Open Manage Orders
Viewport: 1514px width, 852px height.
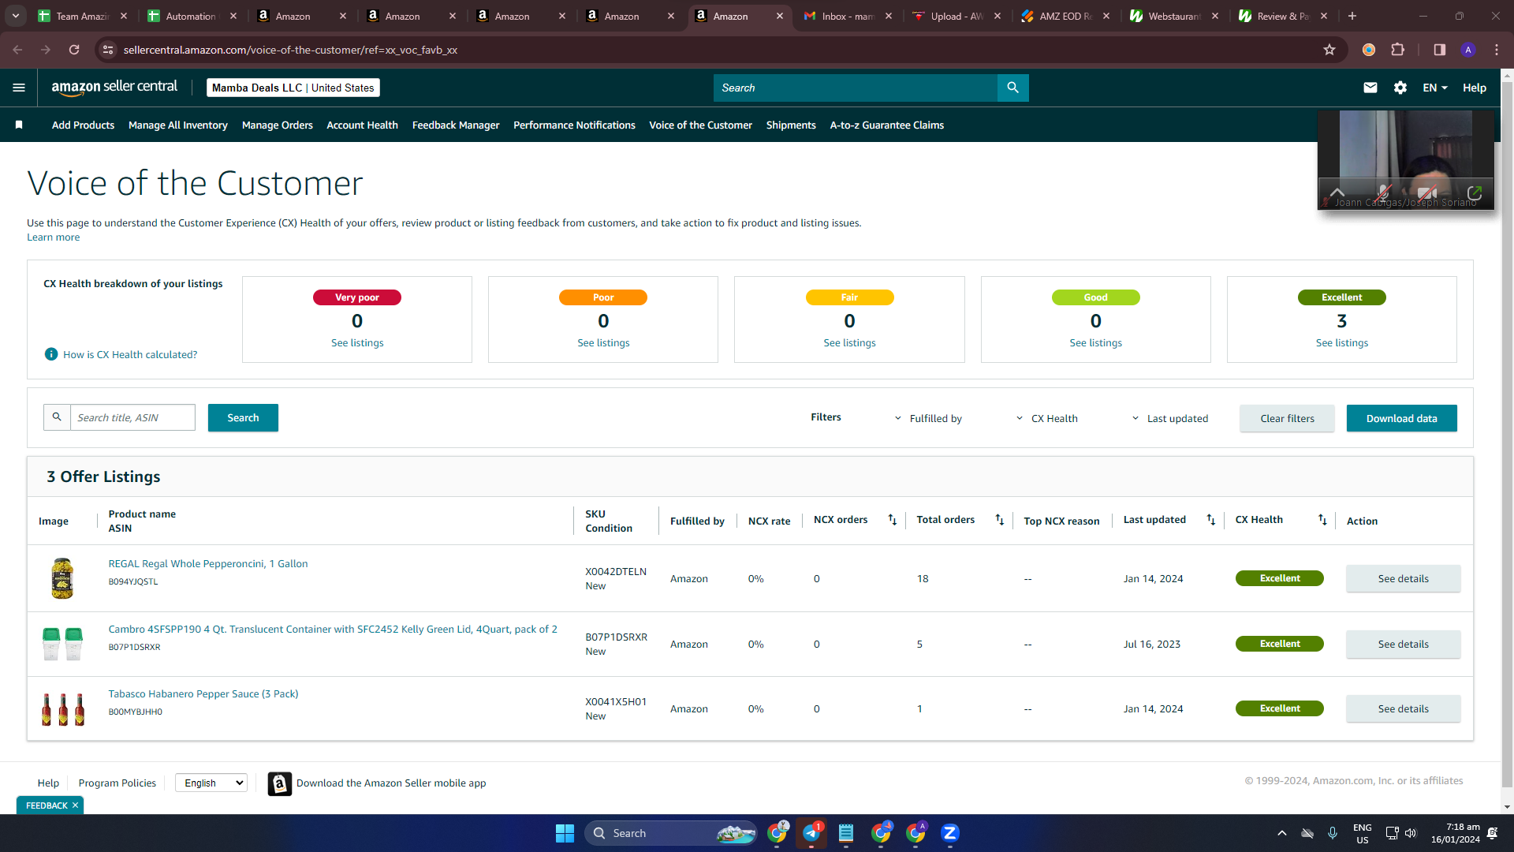point(278,125)
